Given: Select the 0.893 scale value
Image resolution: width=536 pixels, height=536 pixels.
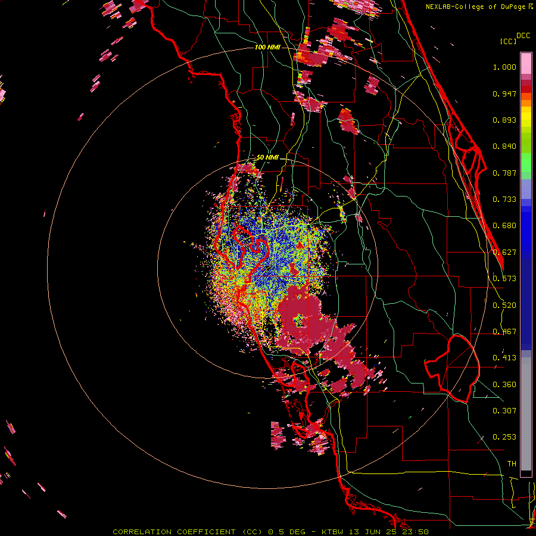Looking at the screenshot, I should (504, 120).
